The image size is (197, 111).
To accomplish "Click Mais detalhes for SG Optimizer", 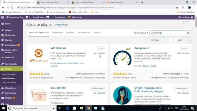I will coord(99,93).
